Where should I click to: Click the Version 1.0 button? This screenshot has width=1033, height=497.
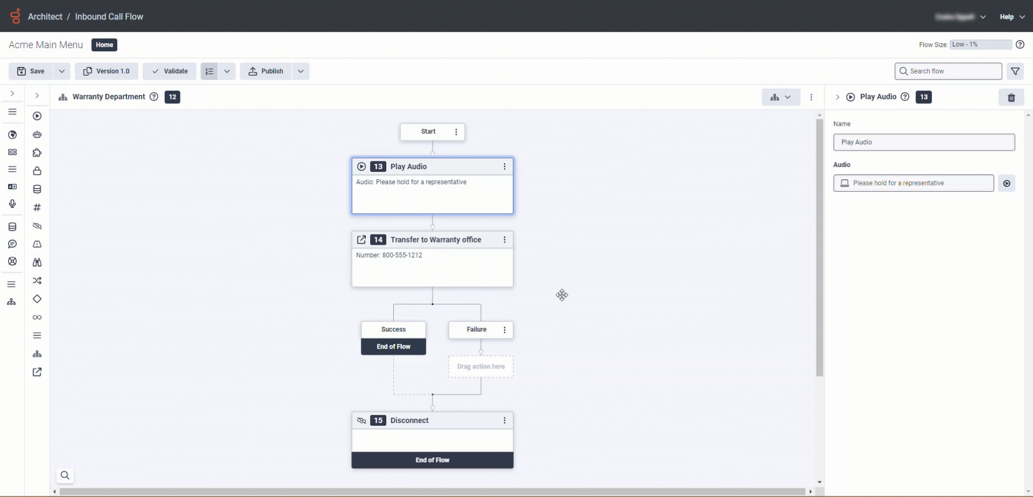[106, 71]
